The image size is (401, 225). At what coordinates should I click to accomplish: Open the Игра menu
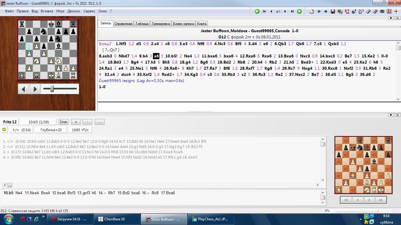tap(60, 11)
